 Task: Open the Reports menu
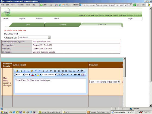point(22,19)
